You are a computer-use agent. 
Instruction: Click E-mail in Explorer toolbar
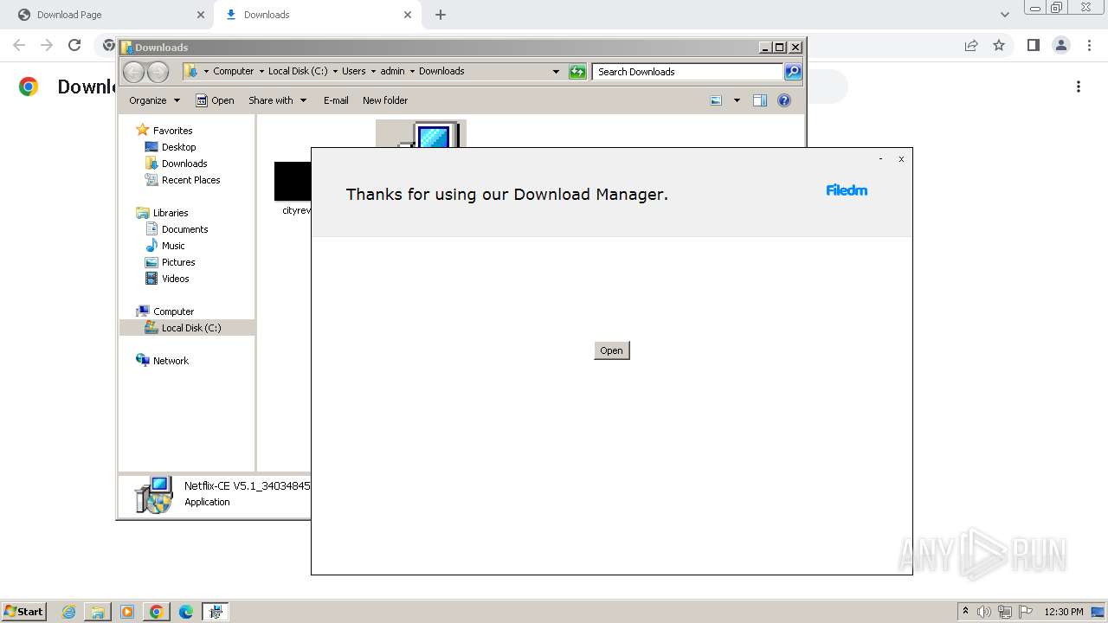(x=336, y=100)
